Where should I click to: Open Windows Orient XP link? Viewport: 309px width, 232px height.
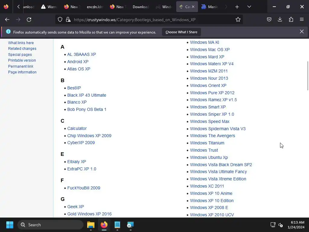208,85
